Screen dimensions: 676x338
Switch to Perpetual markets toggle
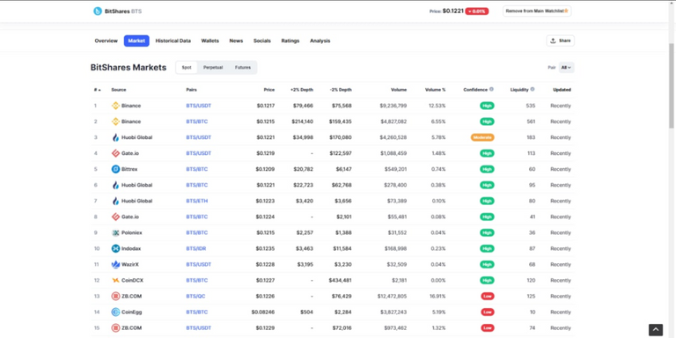213,67
